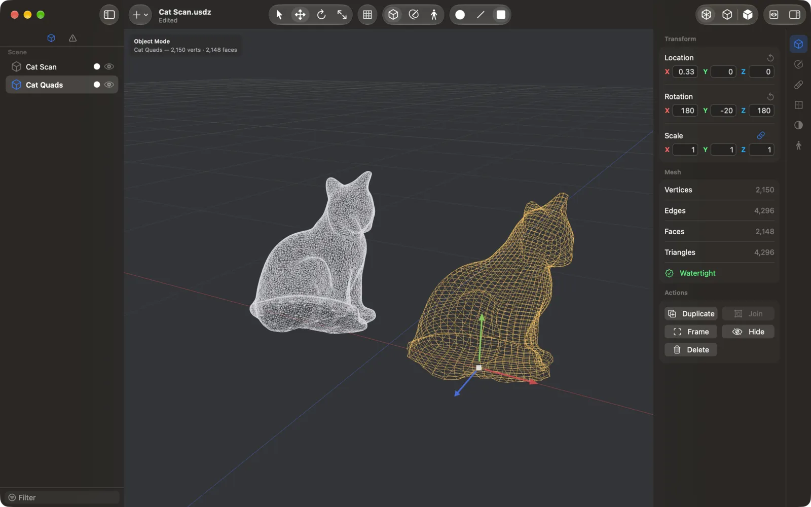
Task: Toggle the right inspector panel
Action: 795,15
